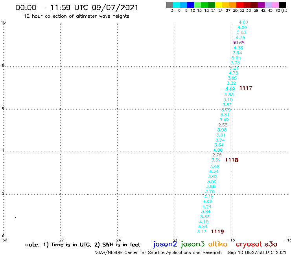Click the 70 (ft) scale label
Viewport: 291px width, 256px height.
tap(281, 11)
